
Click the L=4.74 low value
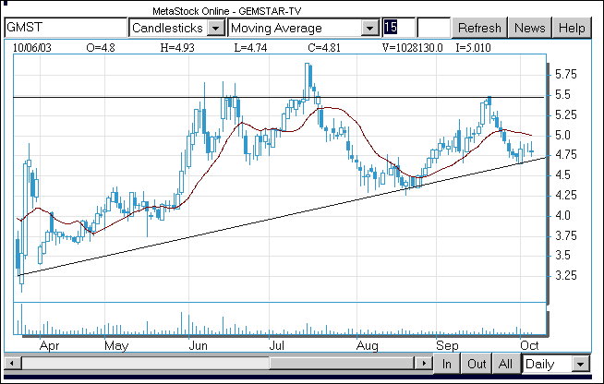click(x=250, y=48)
